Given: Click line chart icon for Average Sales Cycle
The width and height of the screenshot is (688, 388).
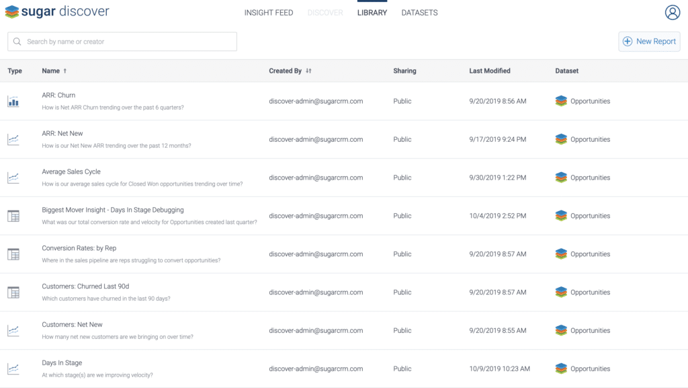Looking at the screenshot, I should [x=13, y=178].
